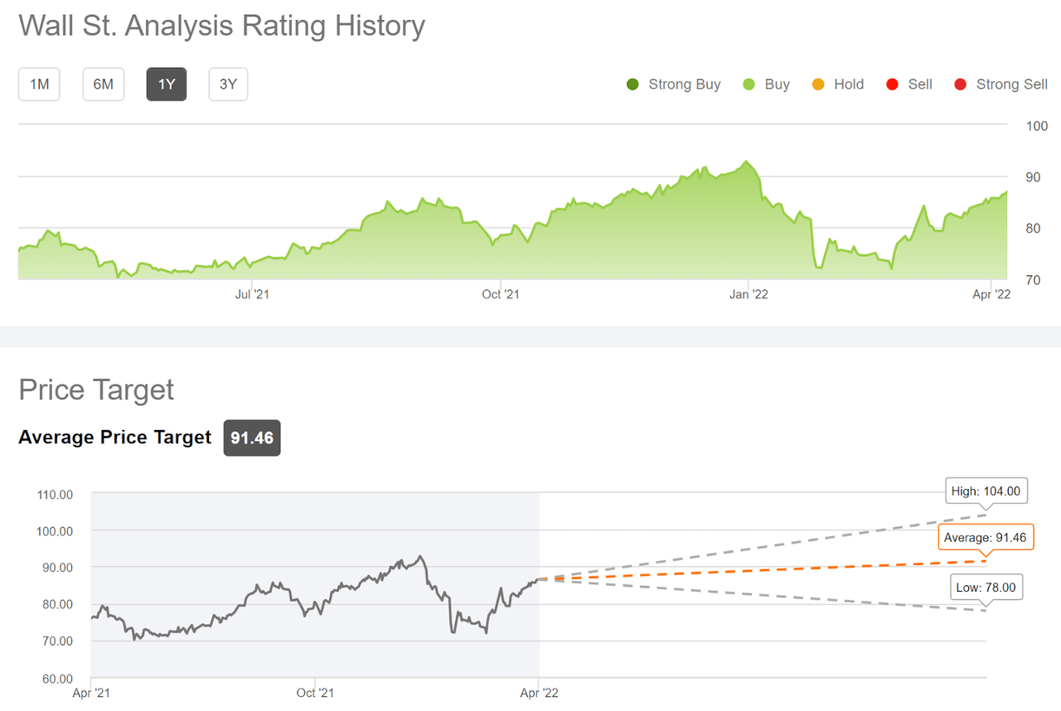1061x711 pixels.
Task: Click the active 1Y range button
Action: [x=167, y=84]
